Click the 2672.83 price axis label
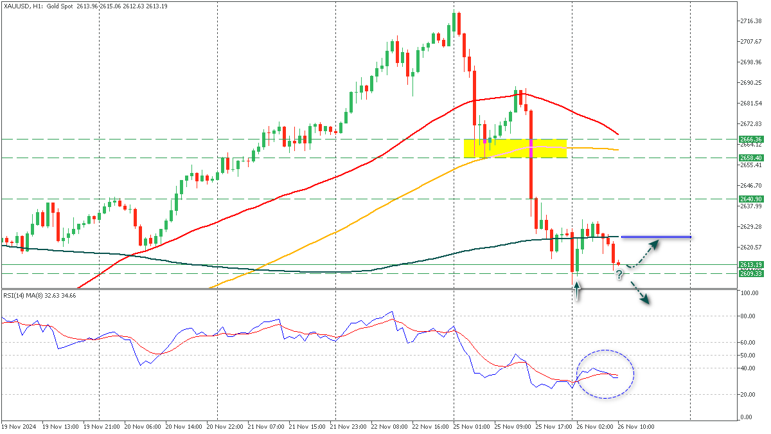 (x=752, y=124)
